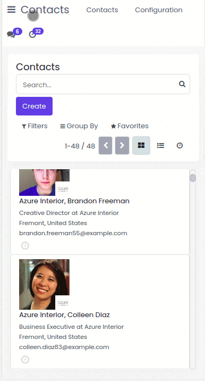Open the Contacts menu item
205x381 pixels.
(x=102, y=10)
